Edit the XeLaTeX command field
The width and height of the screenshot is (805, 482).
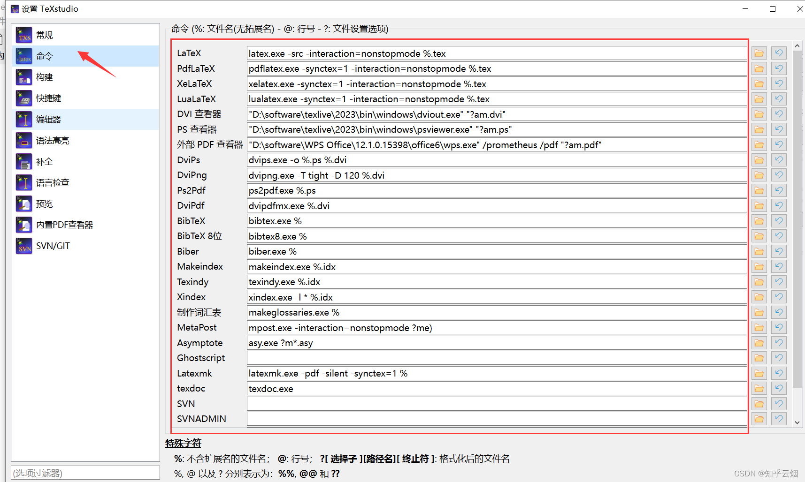pyautogui.click(x=497, y=84)
